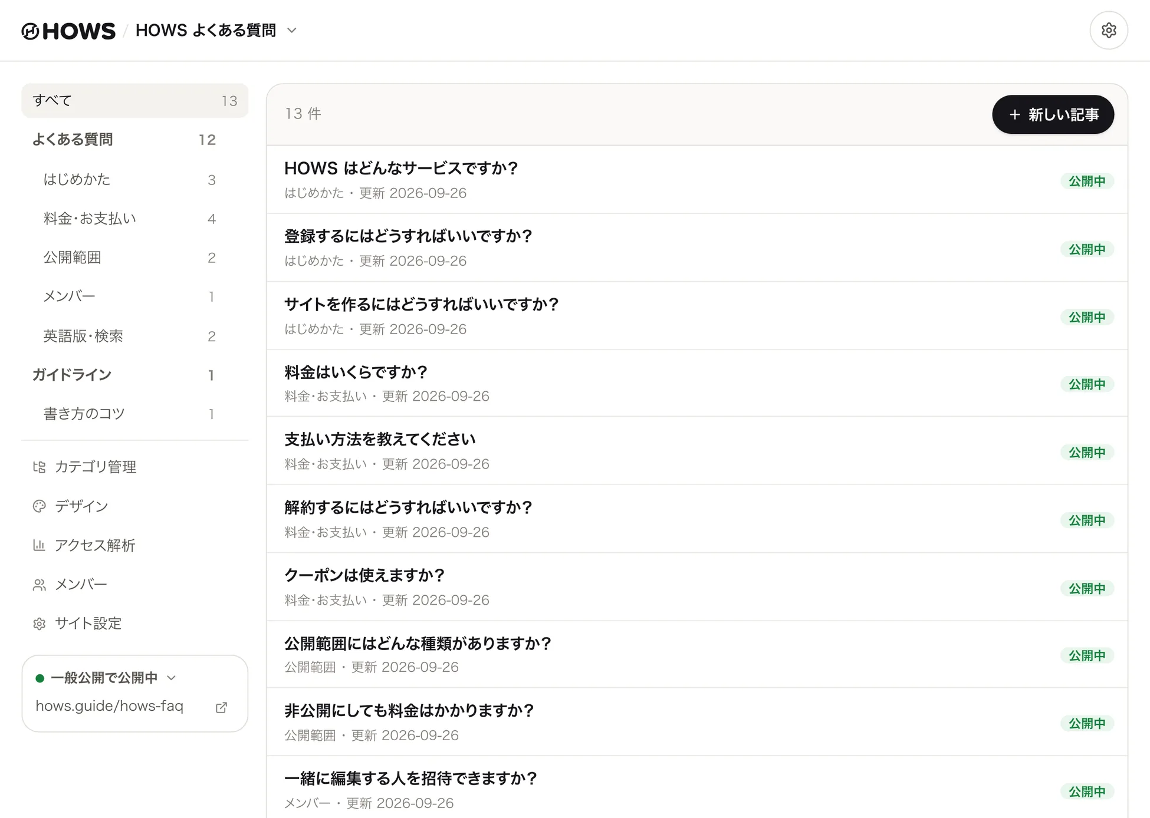Open サイト設定 page
This screenshot has width=1150, height=818.
[135, 624]
